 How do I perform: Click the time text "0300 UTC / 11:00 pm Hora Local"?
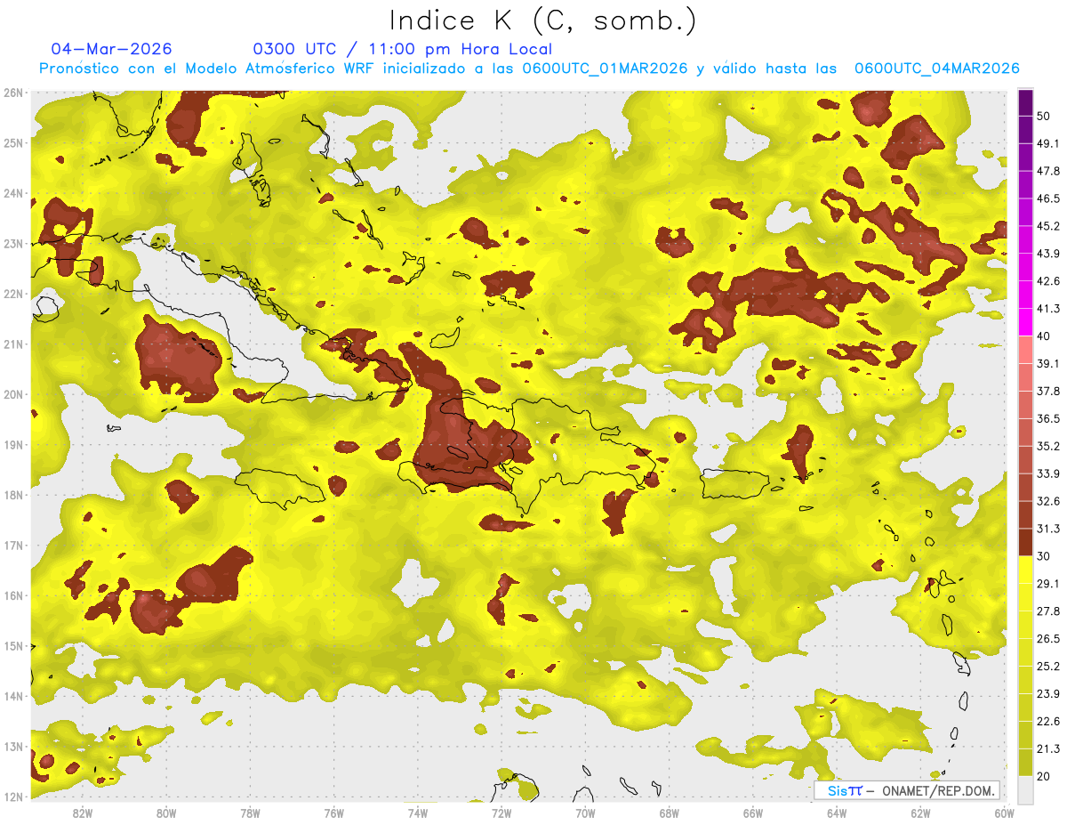403,49
